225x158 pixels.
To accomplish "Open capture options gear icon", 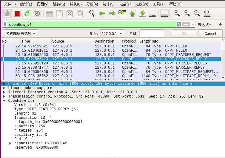I will pos(37,14).
